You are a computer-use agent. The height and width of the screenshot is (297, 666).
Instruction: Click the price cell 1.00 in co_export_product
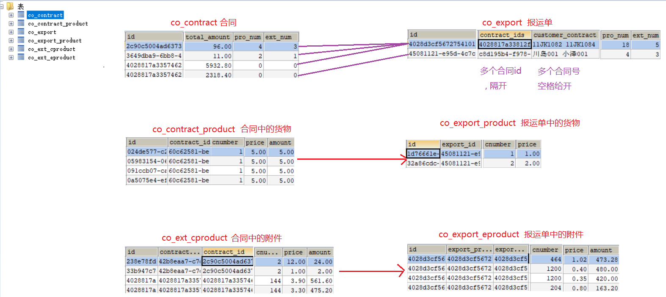coord(528,154)
